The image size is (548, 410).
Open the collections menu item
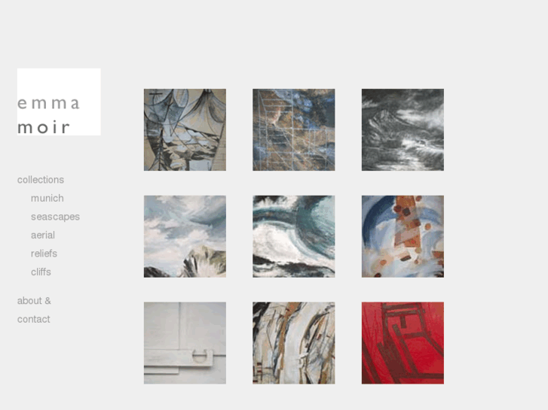pyautogui.click(x=41, y=180)
